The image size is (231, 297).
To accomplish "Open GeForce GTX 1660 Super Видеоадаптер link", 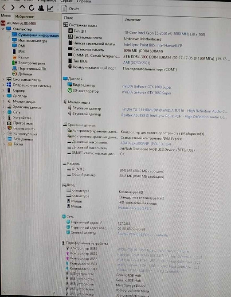I will click(147, 87).
